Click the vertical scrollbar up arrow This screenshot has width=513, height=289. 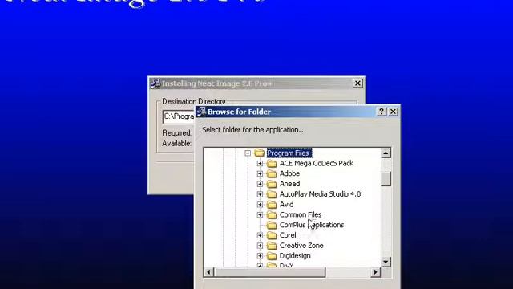click(386, 153)
